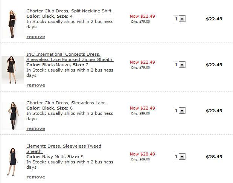Open INC International Concepts Dress link
The width and height of the screenshot is (233, 183).
64,54
